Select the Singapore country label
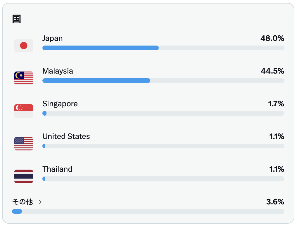The width and height of the screenshot is (297, 226). coord(60,104)
